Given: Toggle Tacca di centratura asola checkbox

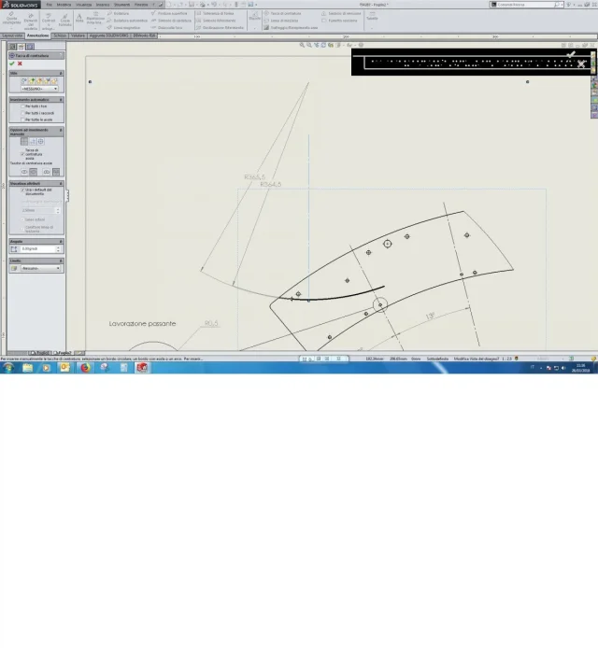Looking at the screenshot, I should (23, 154).
